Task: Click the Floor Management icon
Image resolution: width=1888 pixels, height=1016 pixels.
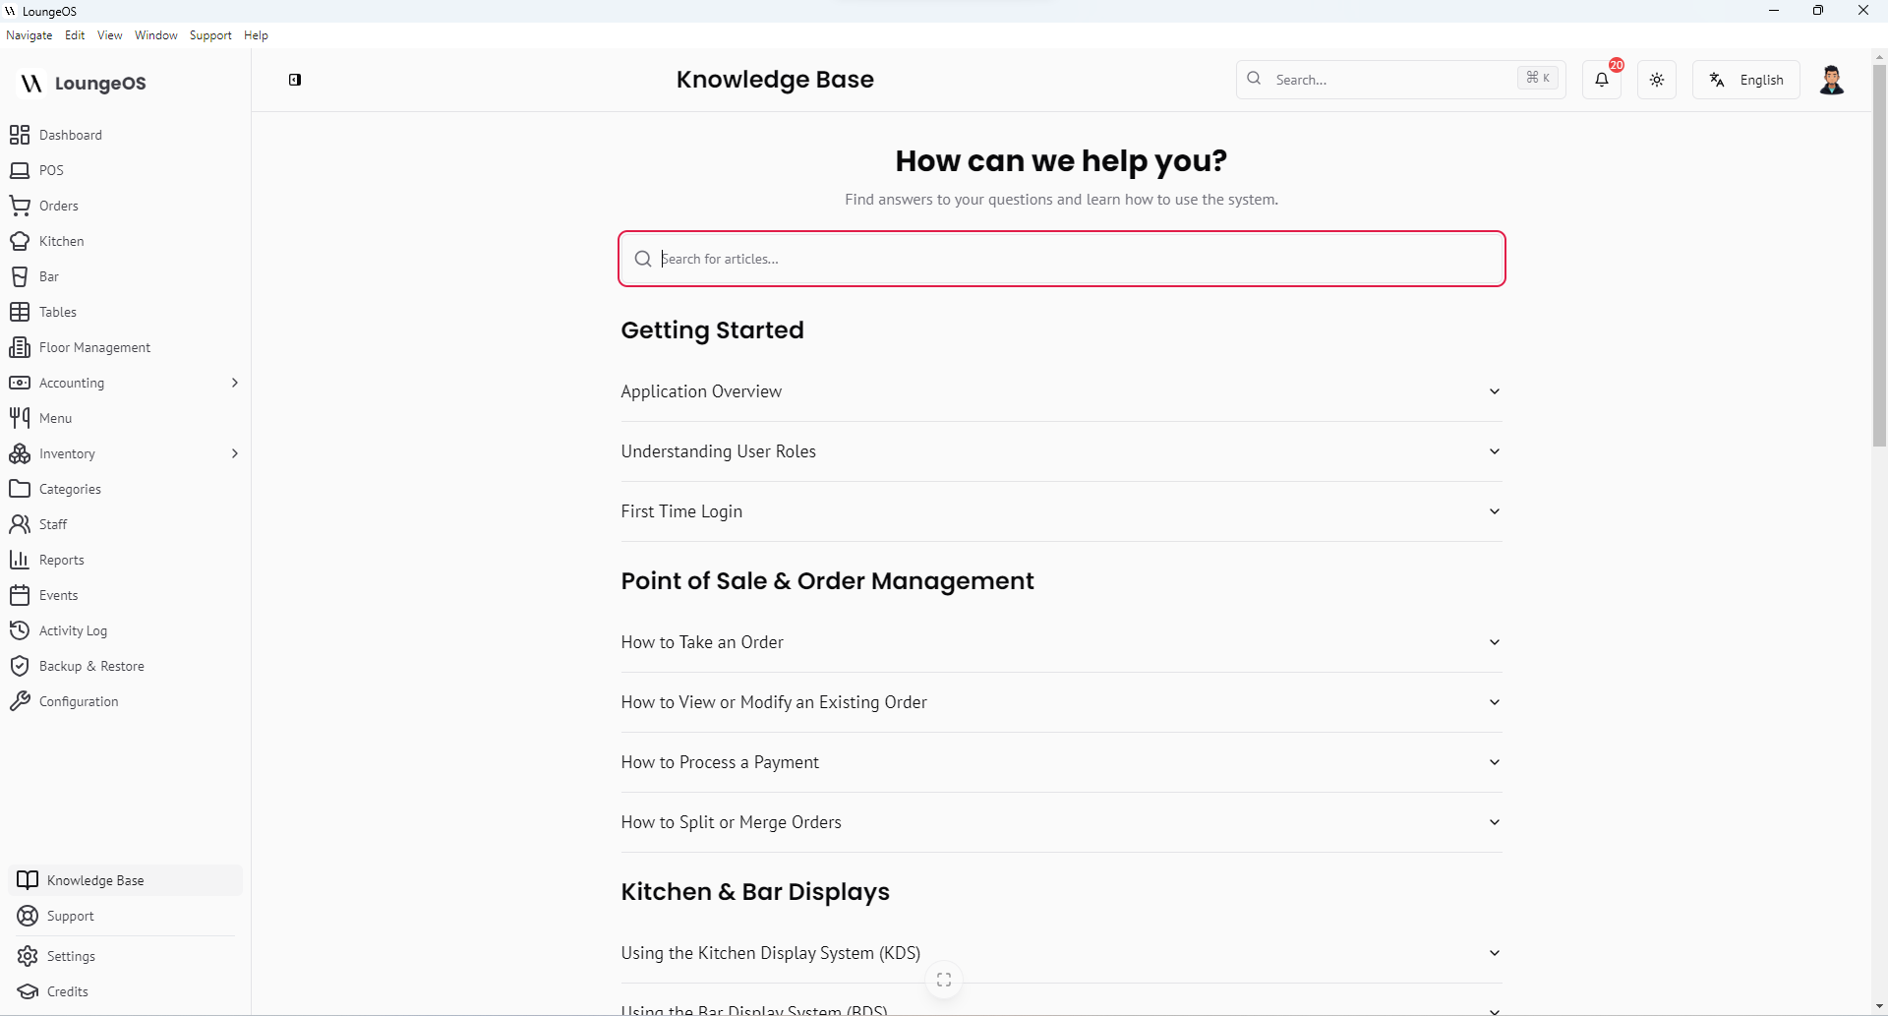Action: click(20, 347)
